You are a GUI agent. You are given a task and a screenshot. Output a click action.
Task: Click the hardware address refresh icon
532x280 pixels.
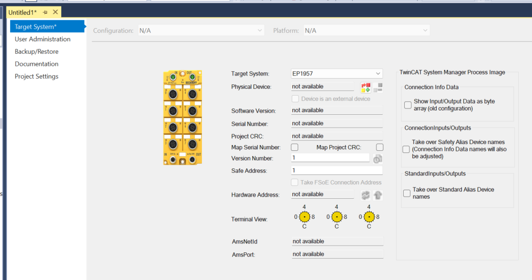(x=365, y=195)
